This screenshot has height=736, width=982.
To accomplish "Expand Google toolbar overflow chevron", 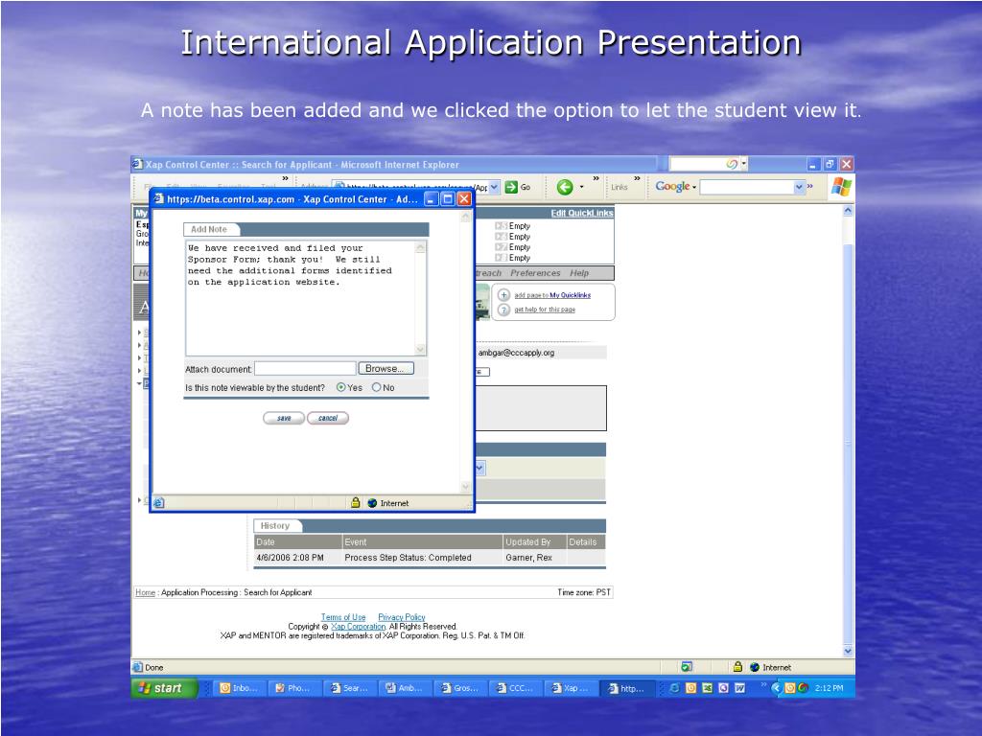I will [809, 186].
